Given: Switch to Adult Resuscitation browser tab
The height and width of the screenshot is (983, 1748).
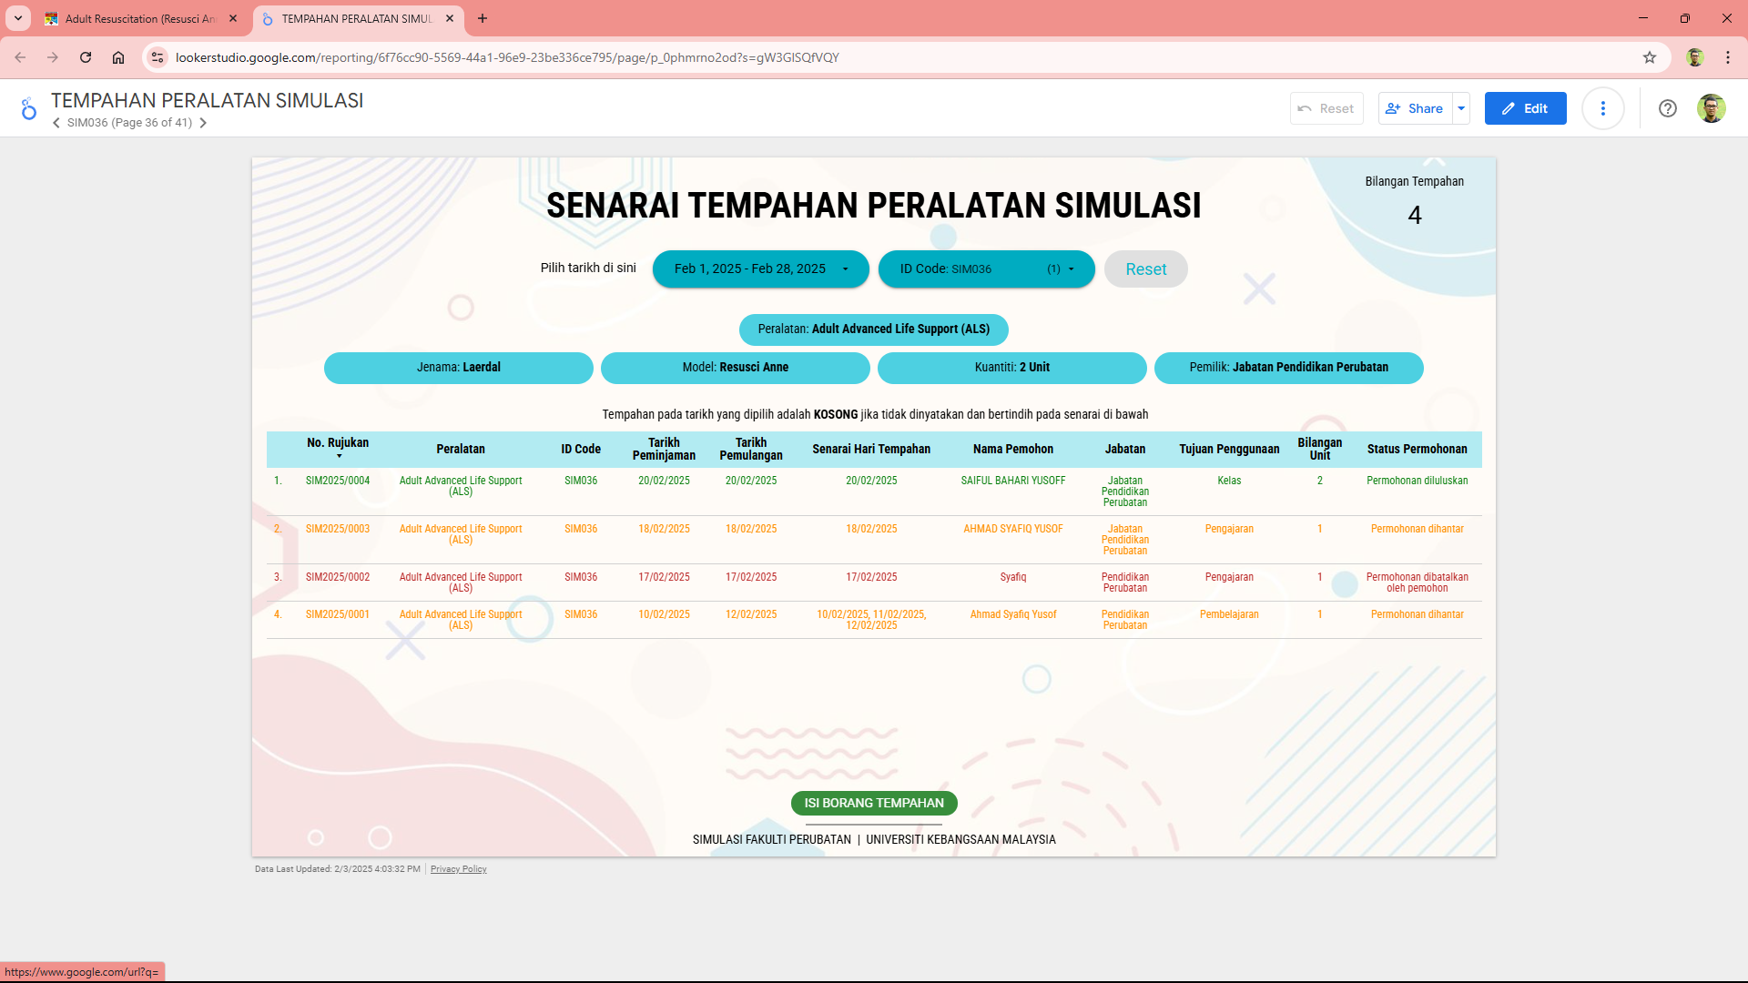Looking at the screenshot, I should [x=140, y=18].
